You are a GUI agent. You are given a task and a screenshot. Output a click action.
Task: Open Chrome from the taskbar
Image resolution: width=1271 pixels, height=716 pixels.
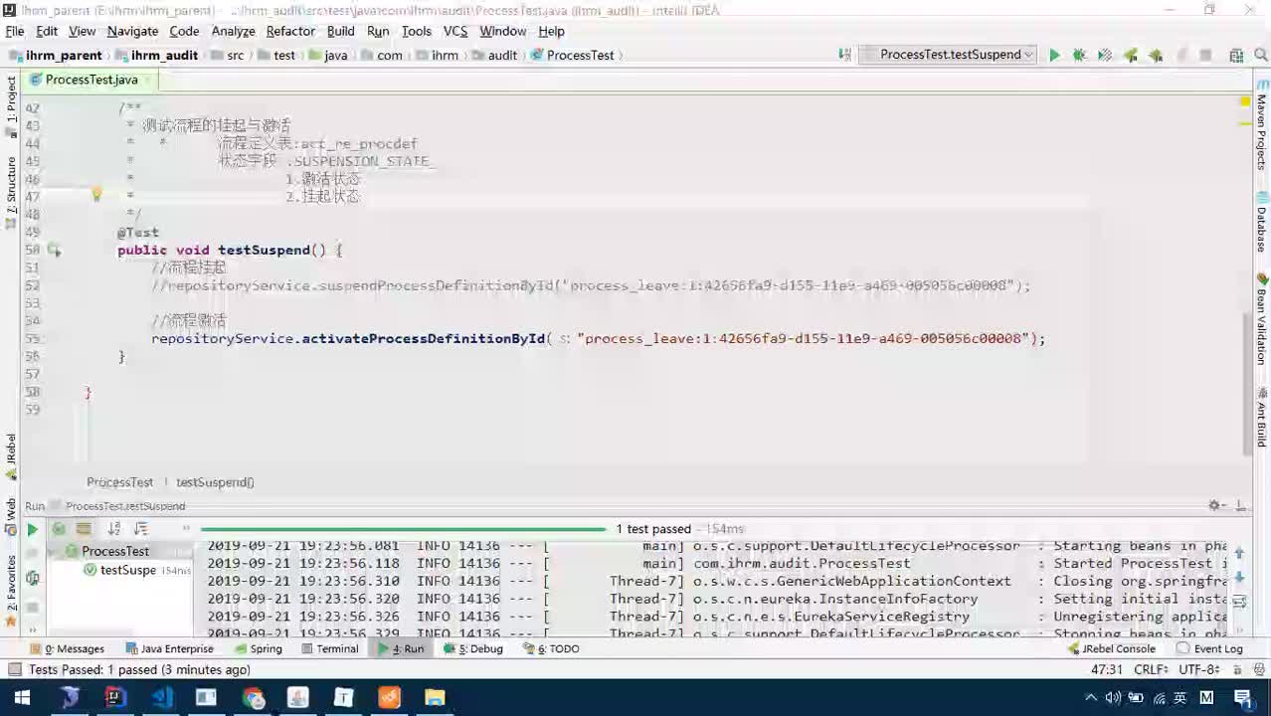(253, 698)
